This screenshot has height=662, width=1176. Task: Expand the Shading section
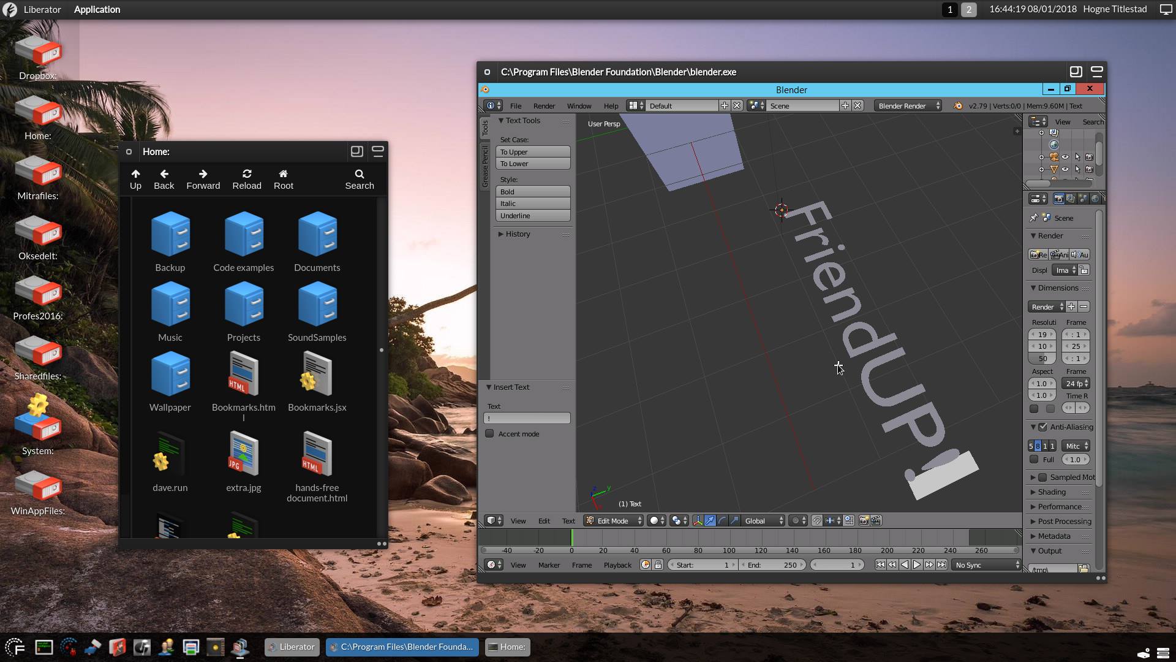click(1052, 492)
